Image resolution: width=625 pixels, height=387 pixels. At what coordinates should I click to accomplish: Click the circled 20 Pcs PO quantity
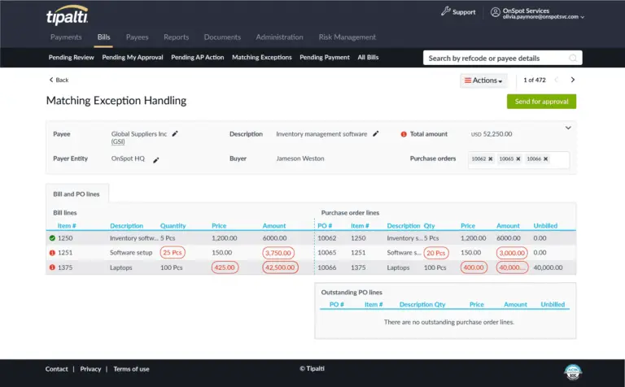pyautogui.click(x=436, y=253)
